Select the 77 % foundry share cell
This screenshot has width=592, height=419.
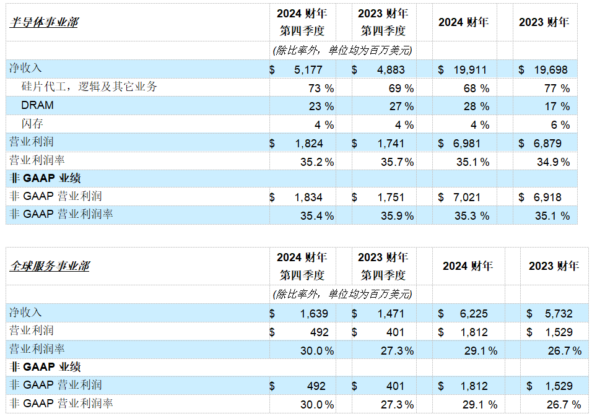coord(557,89)
